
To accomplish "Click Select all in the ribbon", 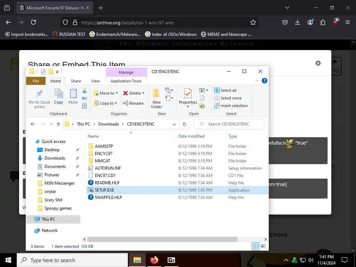I will pos(225,90).
